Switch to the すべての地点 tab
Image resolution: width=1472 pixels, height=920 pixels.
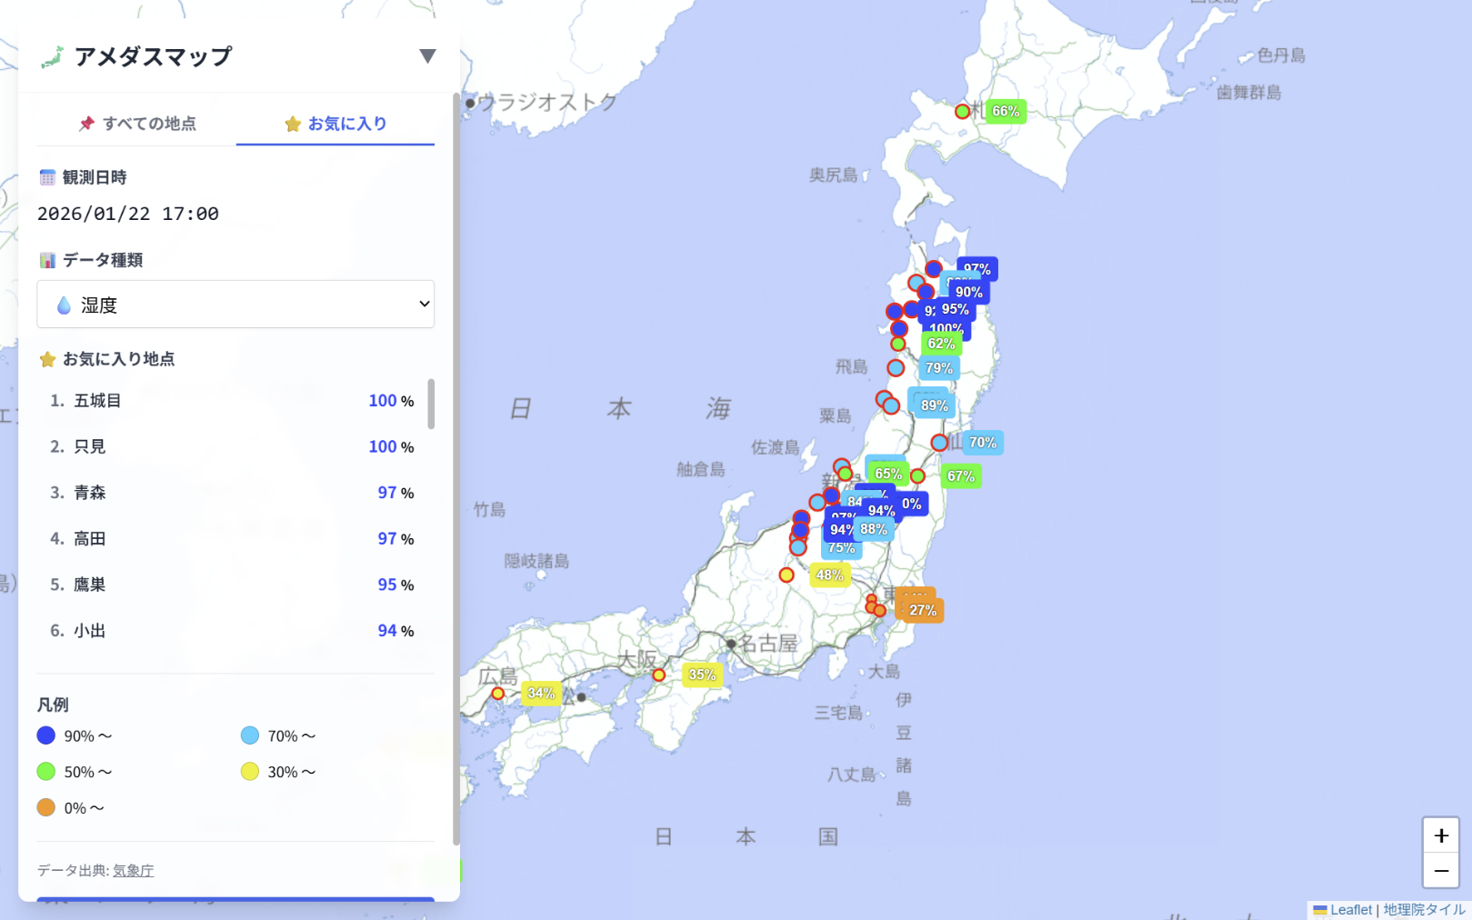[137, 124]
